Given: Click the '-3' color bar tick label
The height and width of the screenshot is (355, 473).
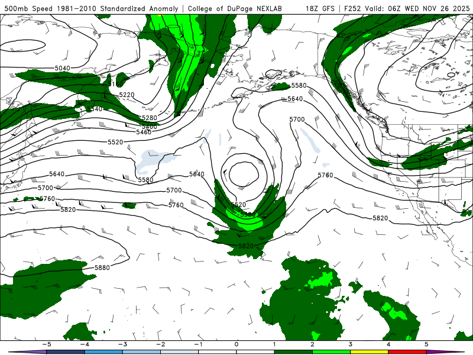Looking at the screenshot, I should [x=122, y=344].
